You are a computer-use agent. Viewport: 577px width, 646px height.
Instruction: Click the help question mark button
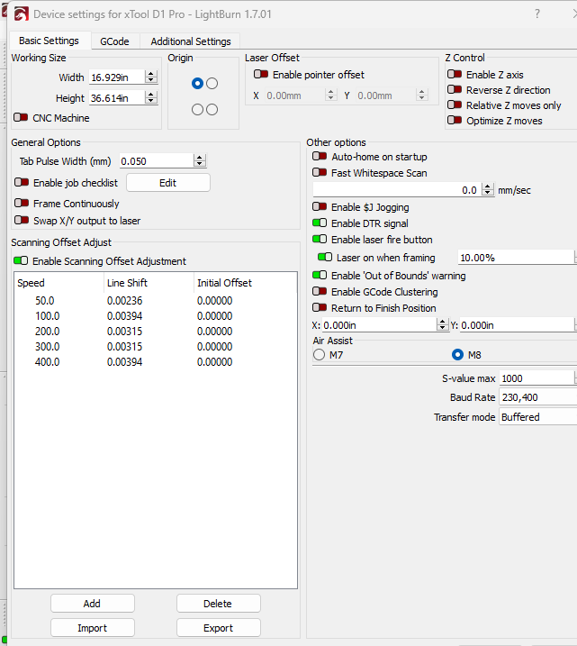click(537, 14)
